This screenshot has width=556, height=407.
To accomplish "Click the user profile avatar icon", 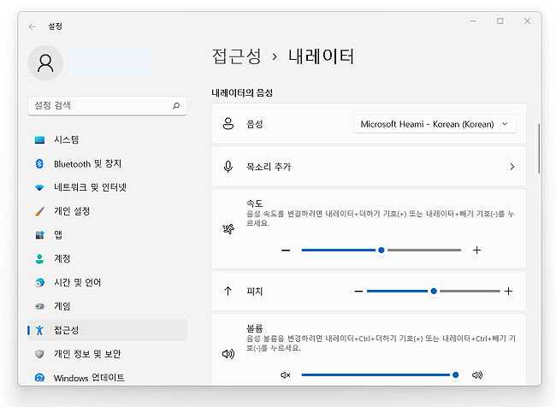I will [45, 63].
